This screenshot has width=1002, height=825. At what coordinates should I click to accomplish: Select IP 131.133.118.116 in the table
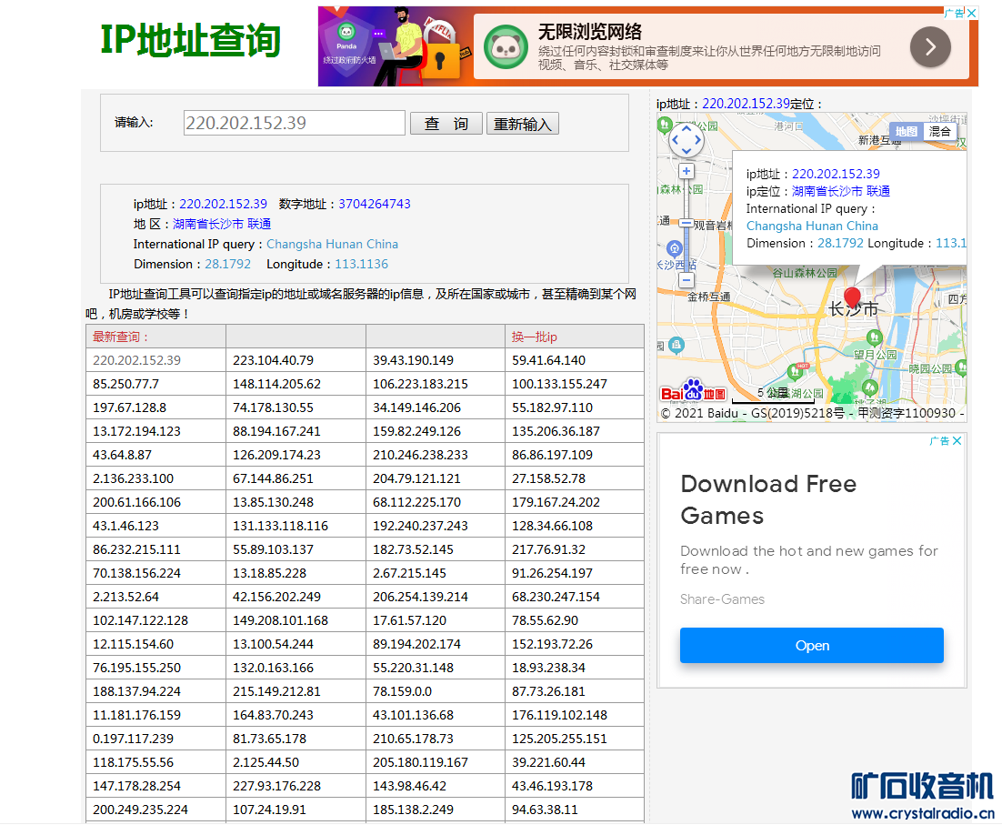pos(281,526)
